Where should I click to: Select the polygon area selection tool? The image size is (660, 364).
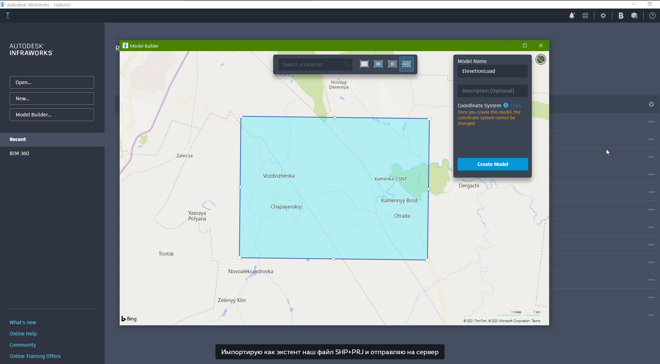[x=392, y=64]
